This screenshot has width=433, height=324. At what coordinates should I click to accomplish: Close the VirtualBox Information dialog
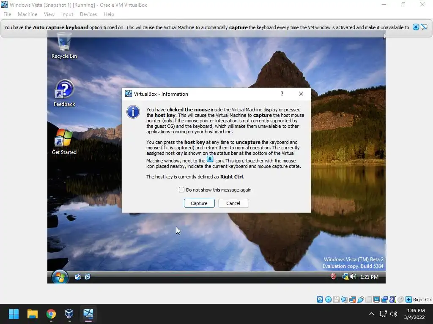click(x=301, y=94)
